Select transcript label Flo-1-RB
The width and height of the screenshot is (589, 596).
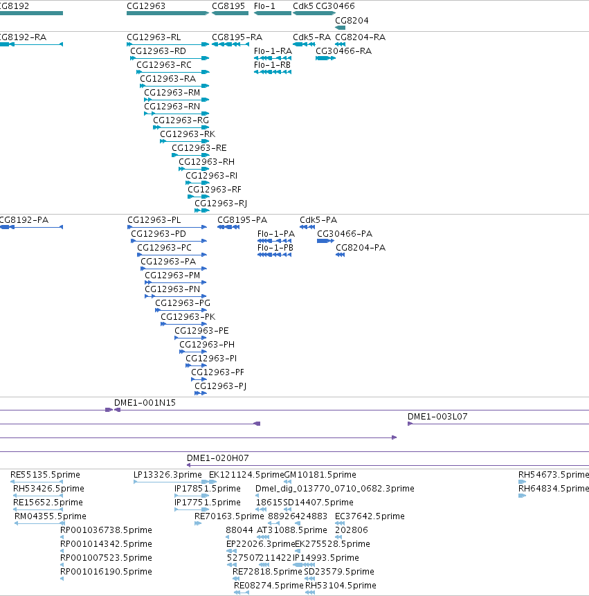tap(272, 65)
